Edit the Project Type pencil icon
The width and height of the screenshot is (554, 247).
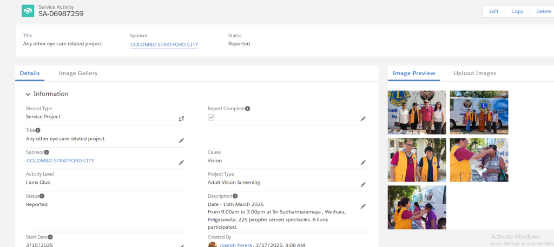(x=363, y=184)
